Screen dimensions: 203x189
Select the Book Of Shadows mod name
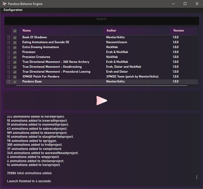pos(35,37)
